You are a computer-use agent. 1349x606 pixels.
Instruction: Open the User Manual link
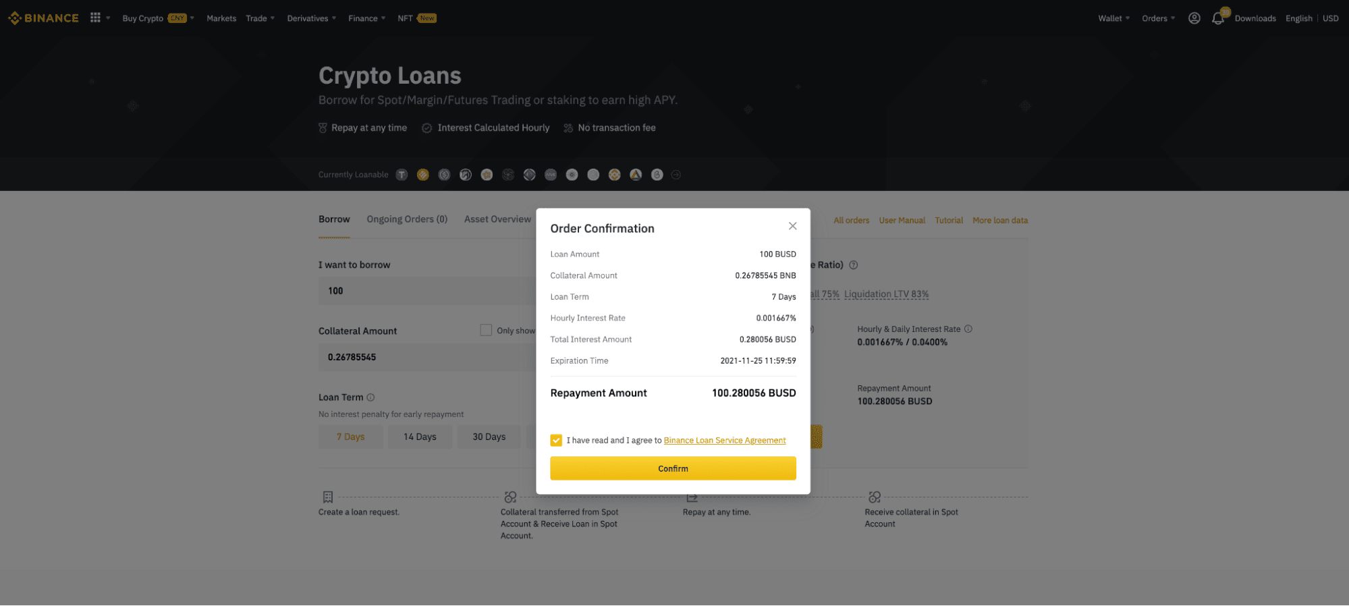point(902,221)
